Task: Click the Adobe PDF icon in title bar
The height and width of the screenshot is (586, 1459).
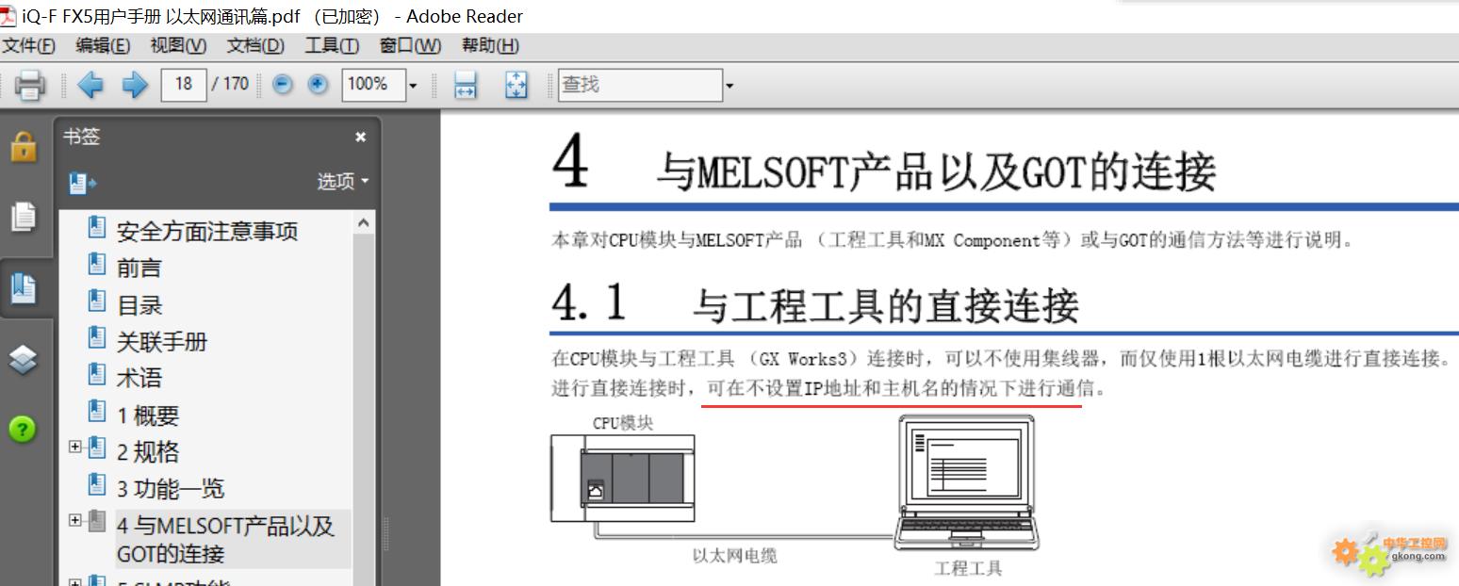Action: (x=8, y=16)
